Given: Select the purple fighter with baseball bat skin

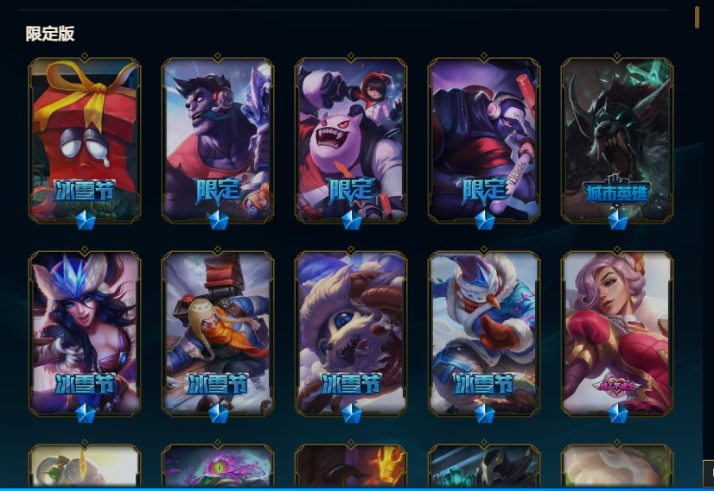Looking at the screenshot, I should [x=484, y=140].
